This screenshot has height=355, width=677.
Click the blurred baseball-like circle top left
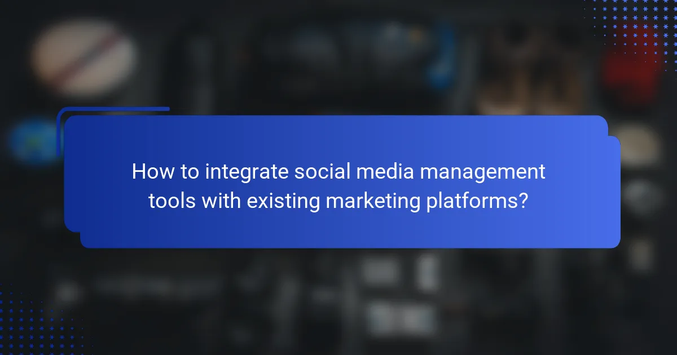pos(83,56)
